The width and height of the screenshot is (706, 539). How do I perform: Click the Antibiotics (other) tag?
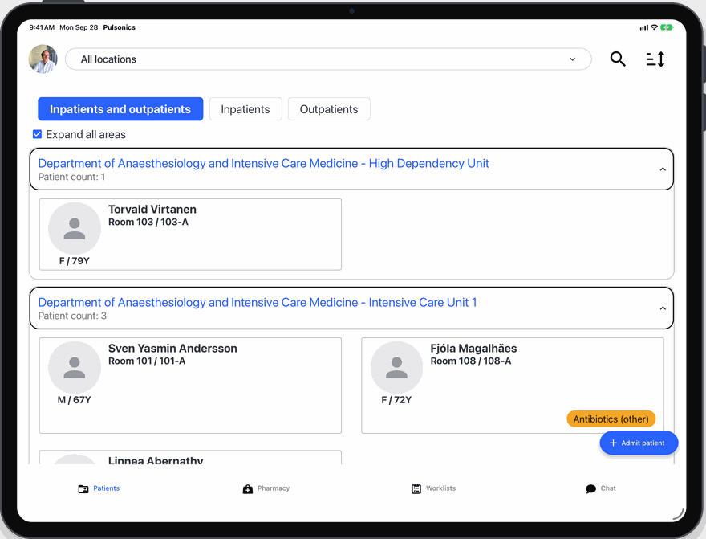coord(611,419)
